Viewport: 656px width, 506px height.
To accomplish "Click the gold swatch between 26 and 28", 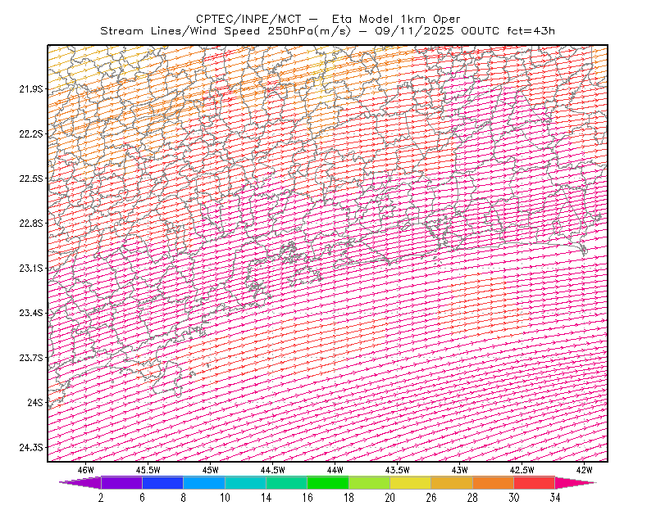I will 452,482.
